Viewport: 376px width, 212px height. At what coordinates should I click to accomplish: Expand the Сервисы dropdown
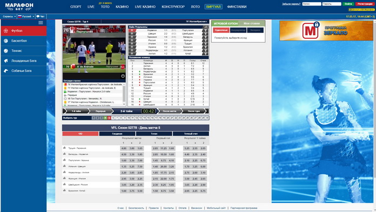[9, 17]
